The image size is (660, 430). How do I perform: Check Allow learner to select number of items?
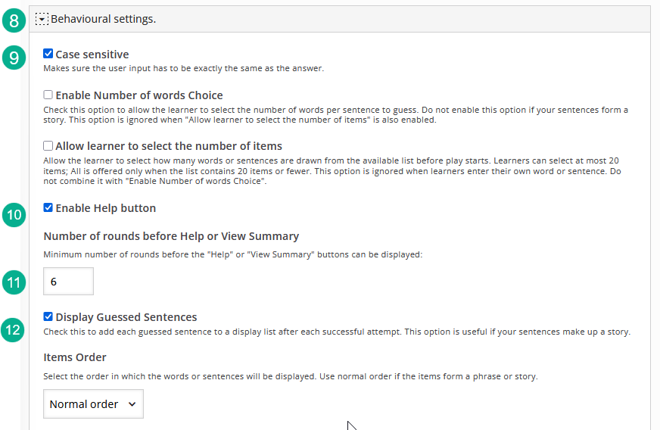click(48, 145)
